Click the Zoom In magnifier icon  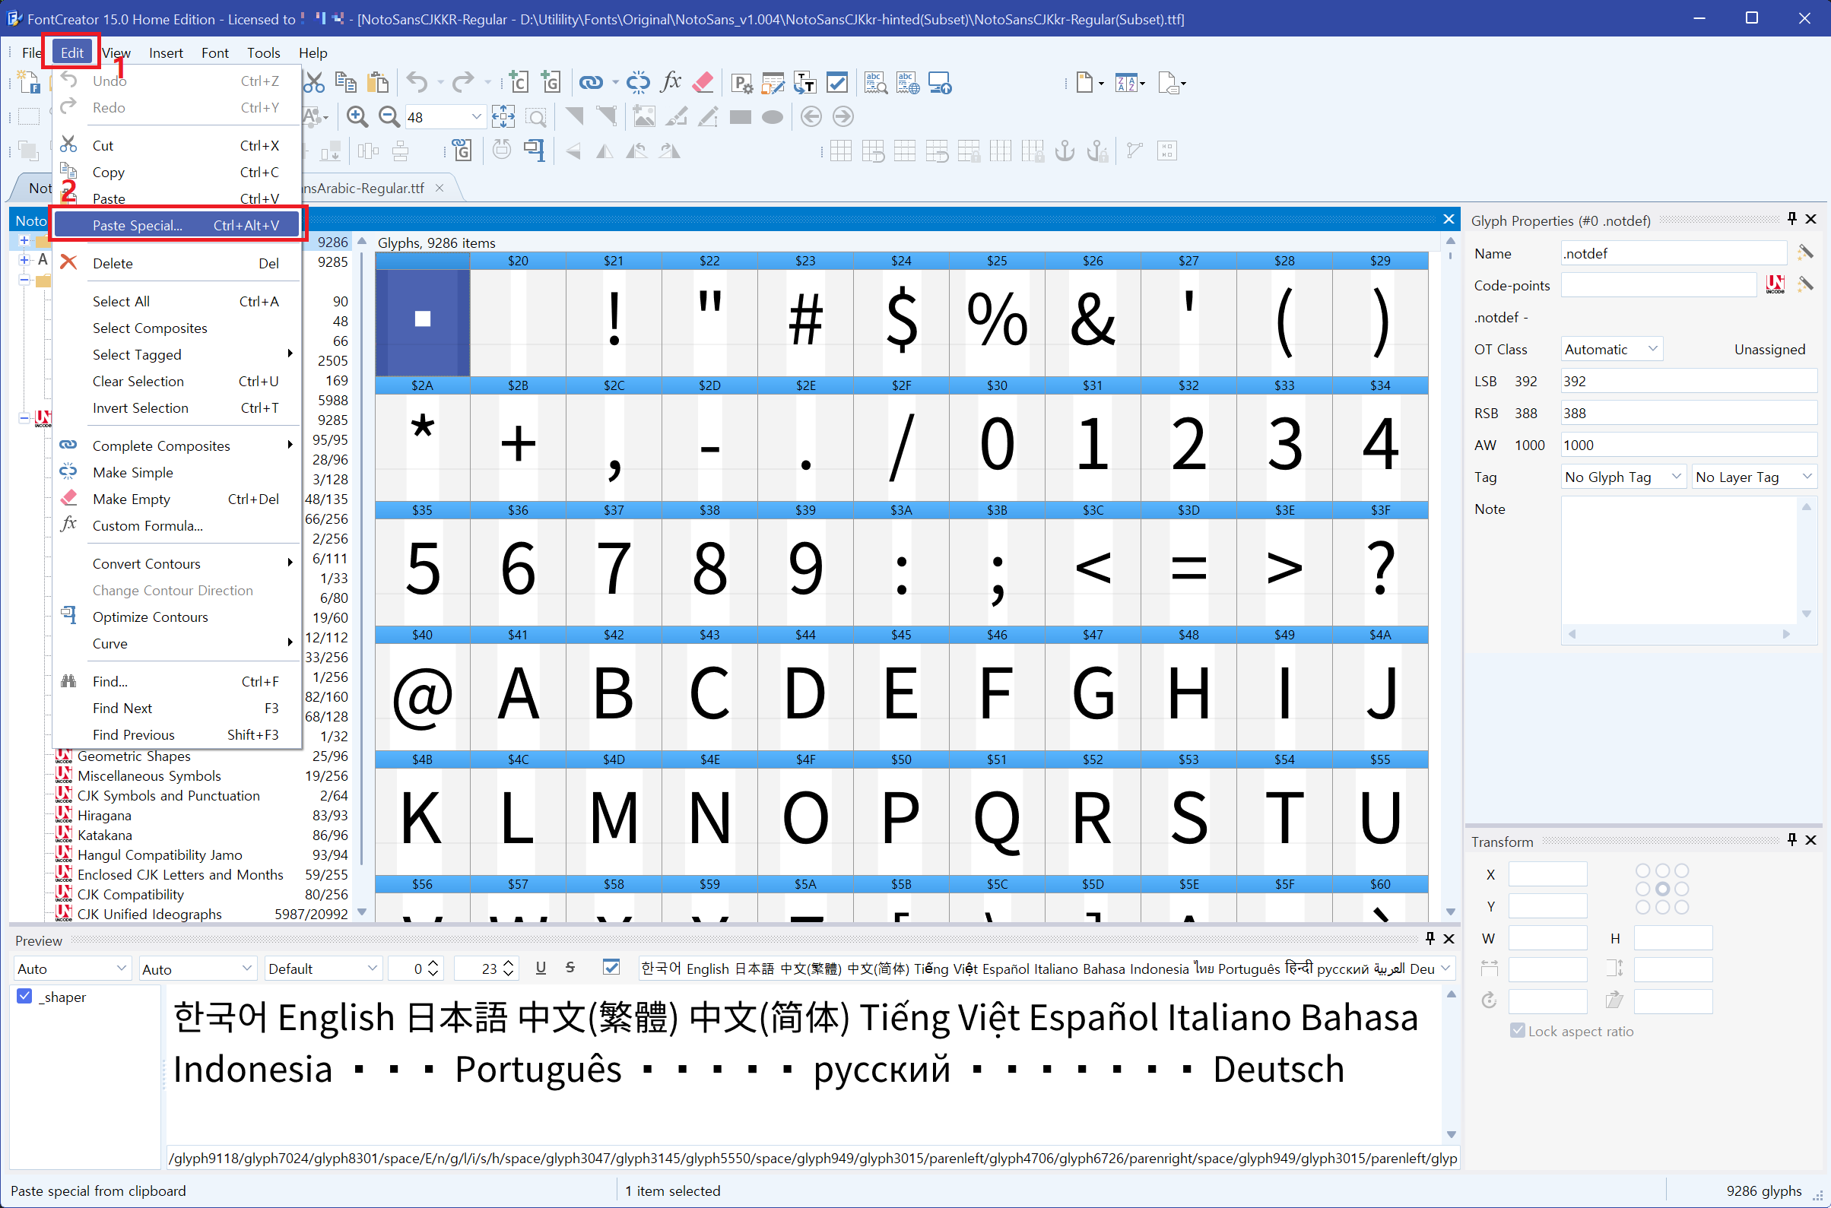(x=357, y=117)
